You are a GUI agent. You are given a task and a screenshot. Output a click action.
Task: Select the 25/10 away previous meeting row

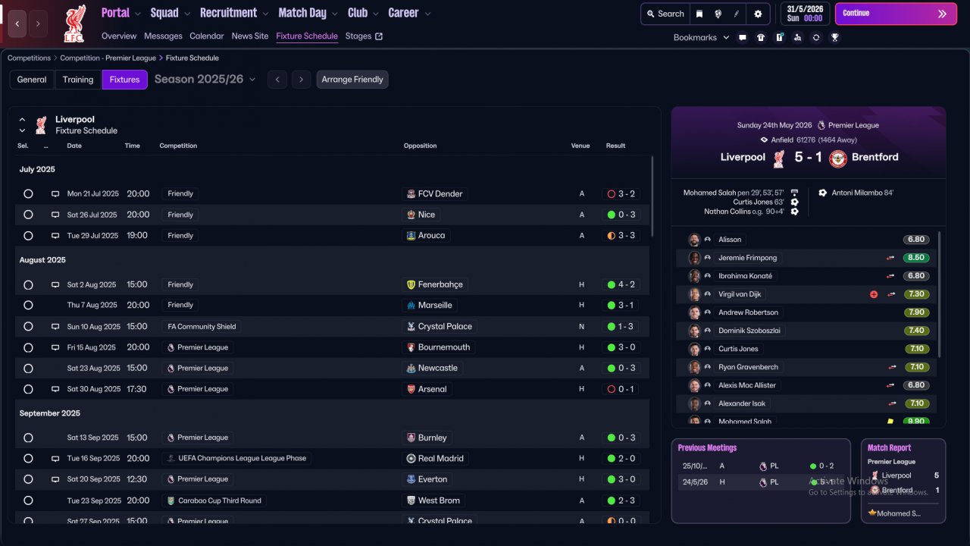coord(761,466)
